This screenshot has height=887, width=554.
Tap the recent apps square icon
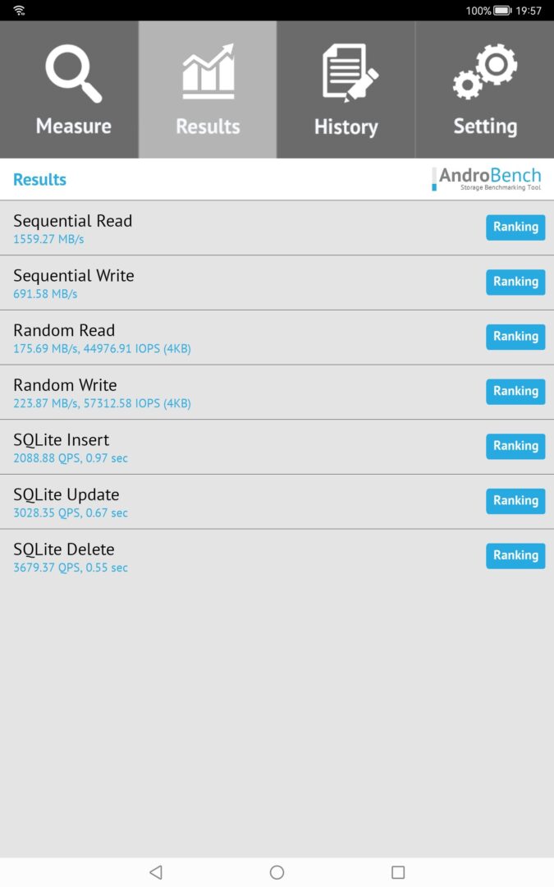(x=398, y=871)
